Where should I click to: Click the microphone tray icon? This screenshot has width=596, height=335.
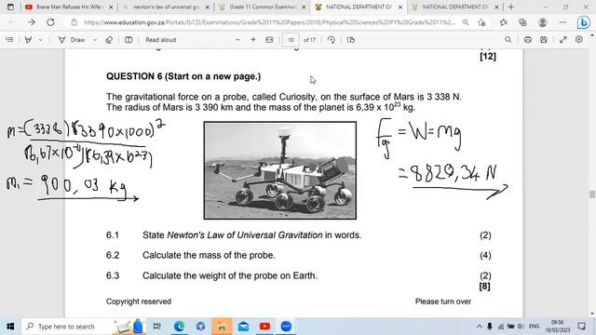coord(490,327)
